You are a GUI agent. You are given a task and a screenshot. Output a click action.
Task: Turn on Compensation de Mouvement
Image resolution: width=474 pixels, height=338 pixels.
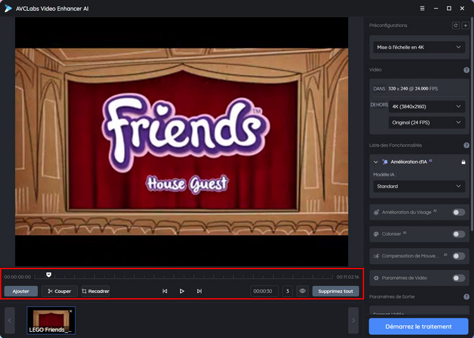click(x=459, y=256)
